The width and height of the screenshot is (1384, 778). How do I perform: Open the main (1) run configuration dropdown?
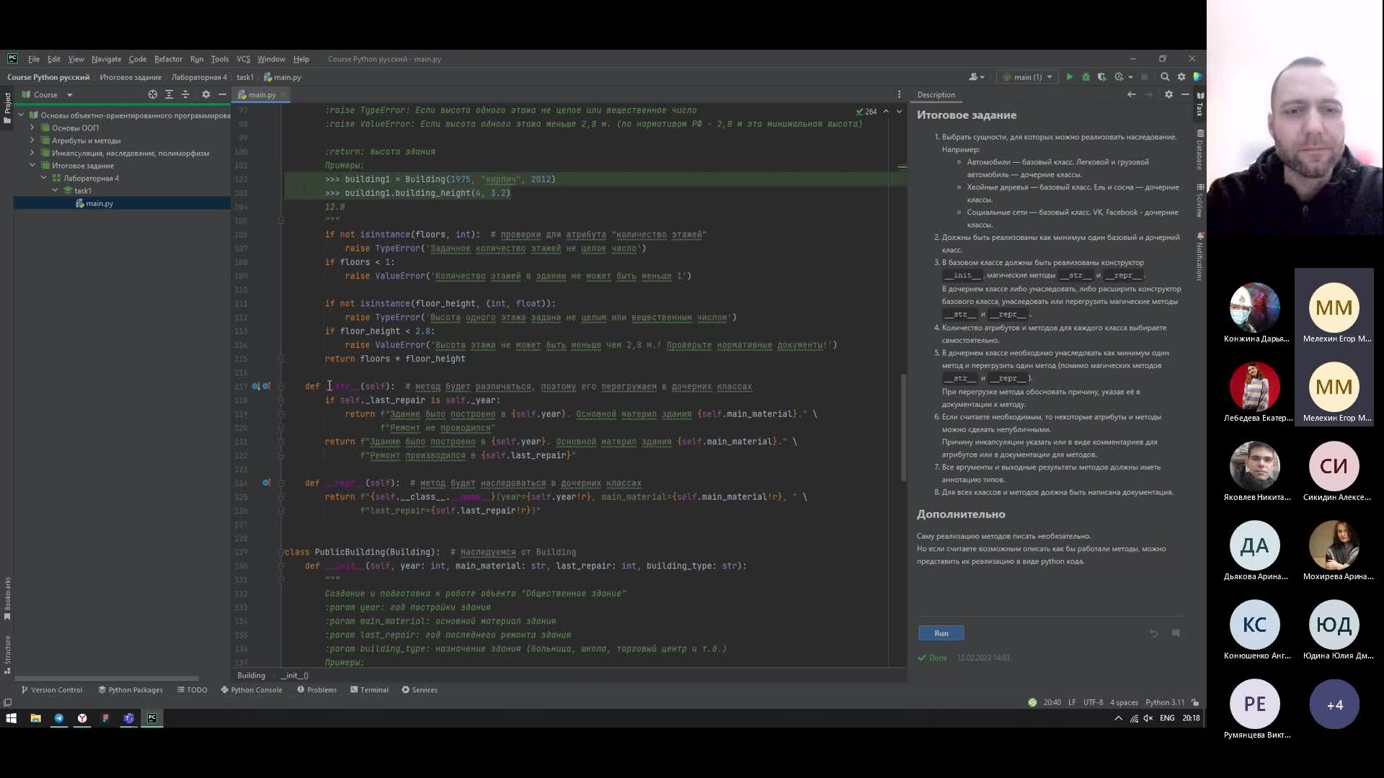tap(1029, 77)
